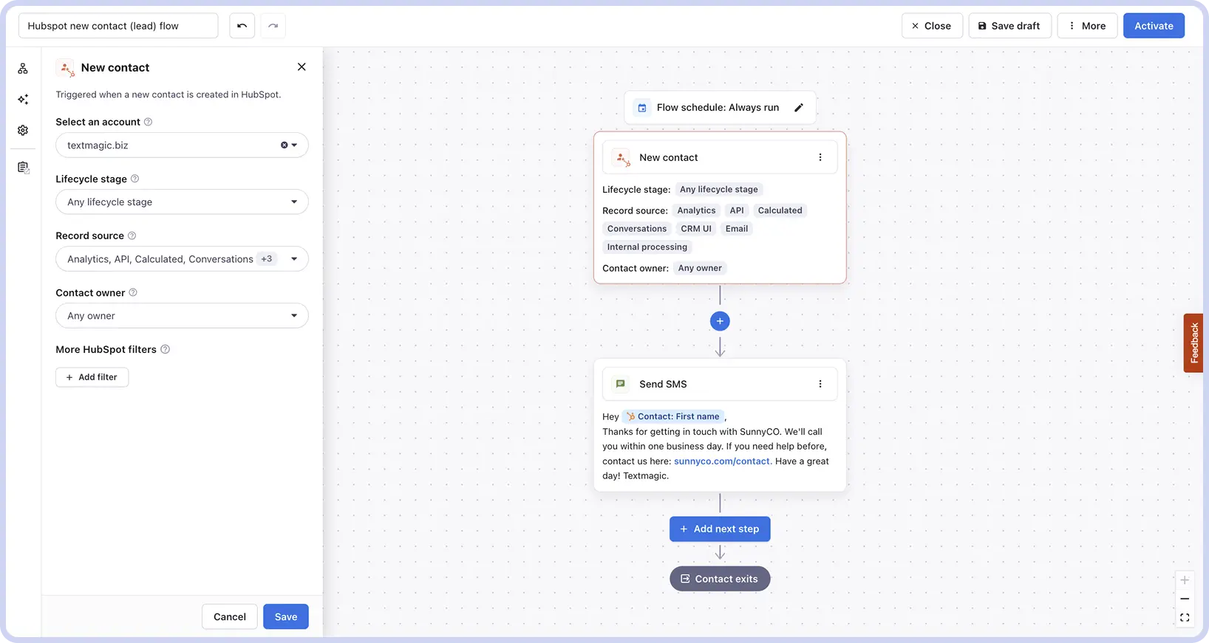1209x643 pixels.
Task: Show help for Select an account
Action: coord(148,122)
